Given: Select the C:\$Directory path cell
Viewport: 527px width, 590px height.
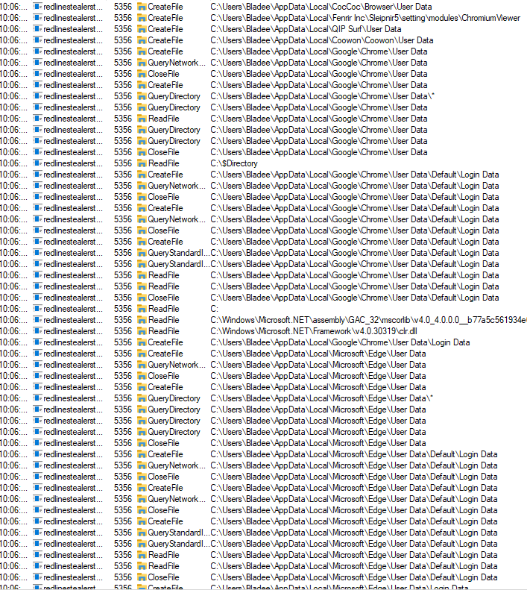Looking at the screenshot, I should click(x=234, y=163).
